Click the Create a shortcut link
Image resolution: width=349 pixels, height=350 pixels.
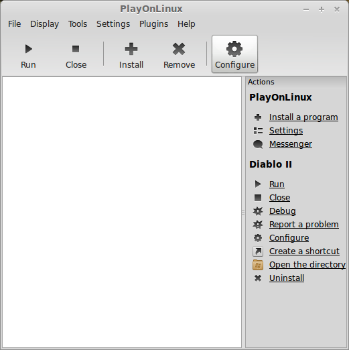click(x=304, y=251)
